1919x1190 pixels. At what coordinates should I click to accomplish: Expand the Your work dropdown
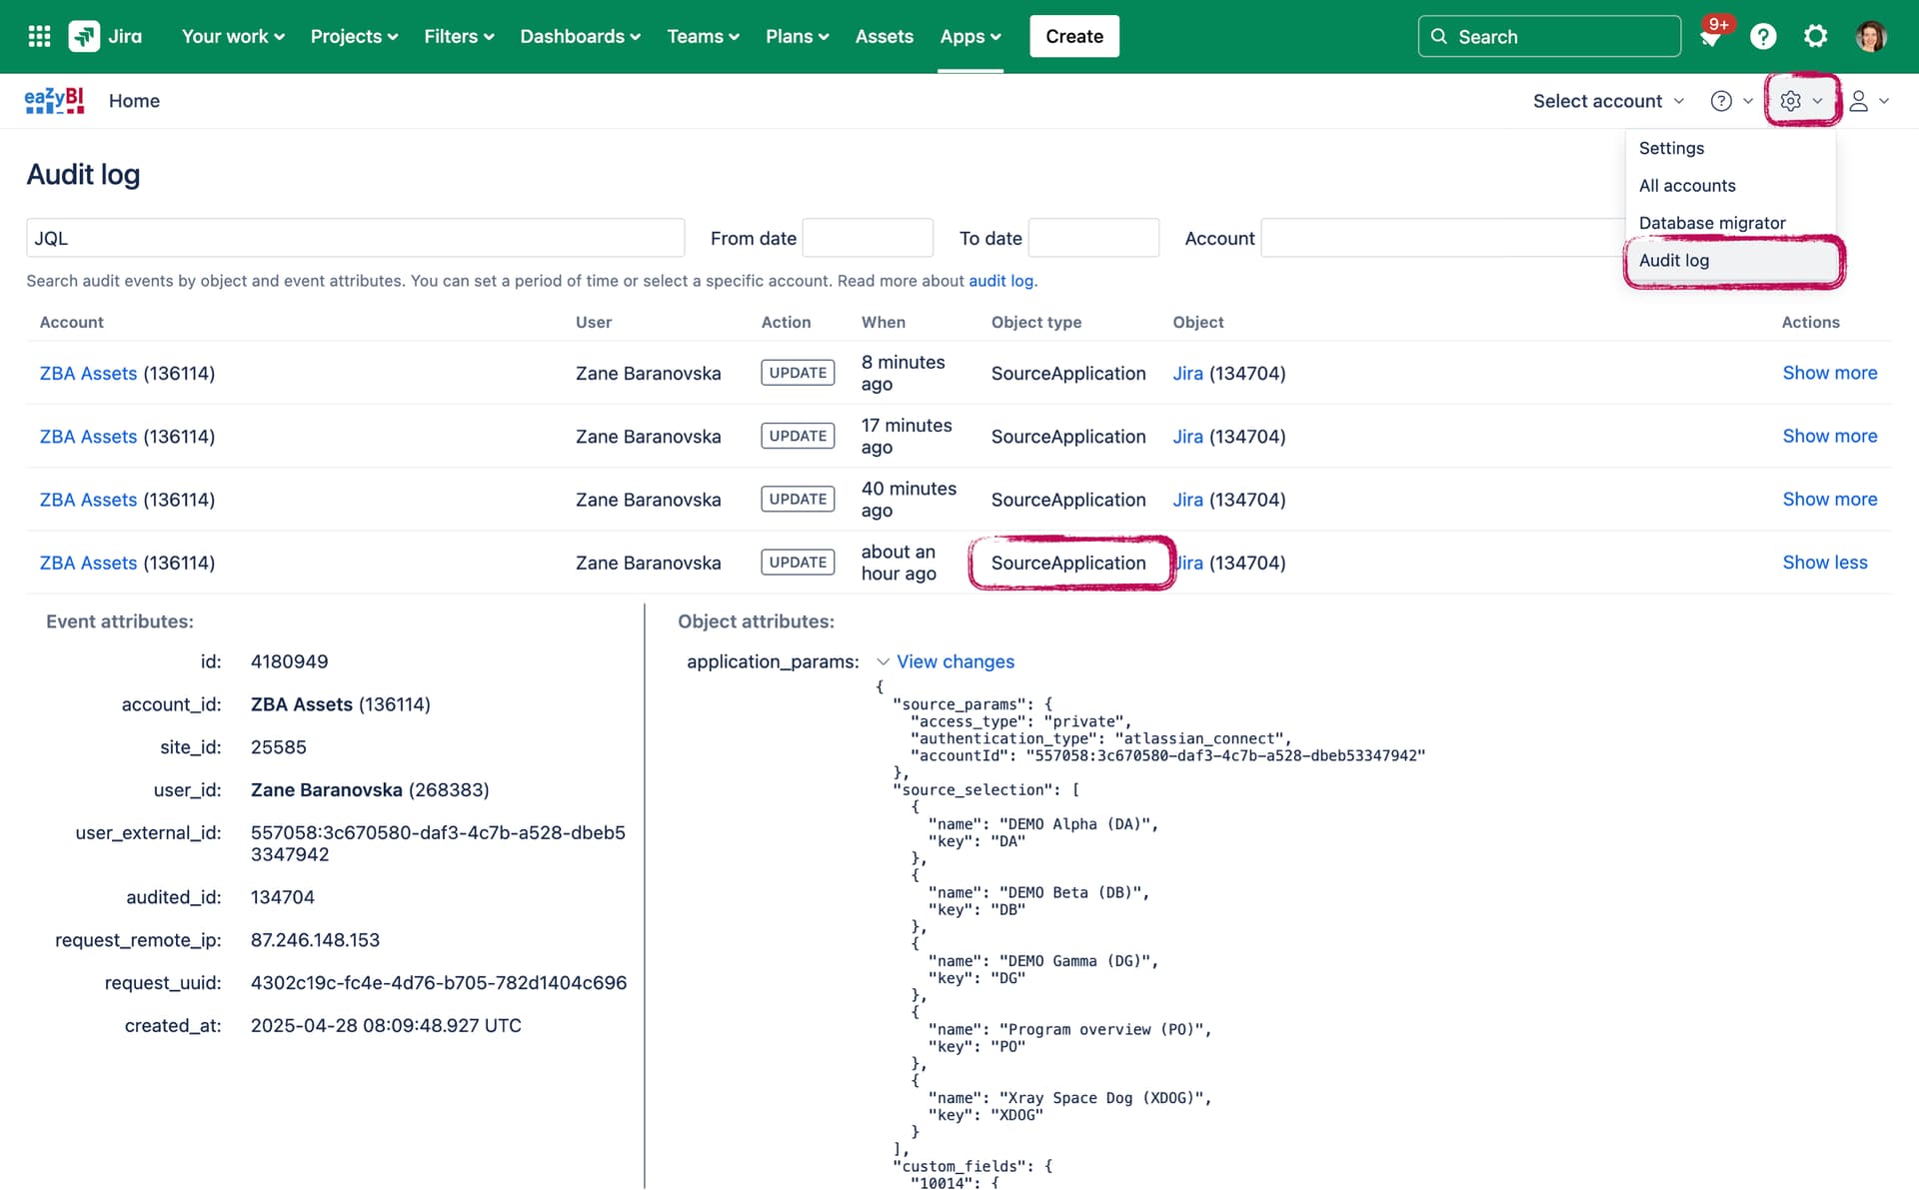pos(233,36)
